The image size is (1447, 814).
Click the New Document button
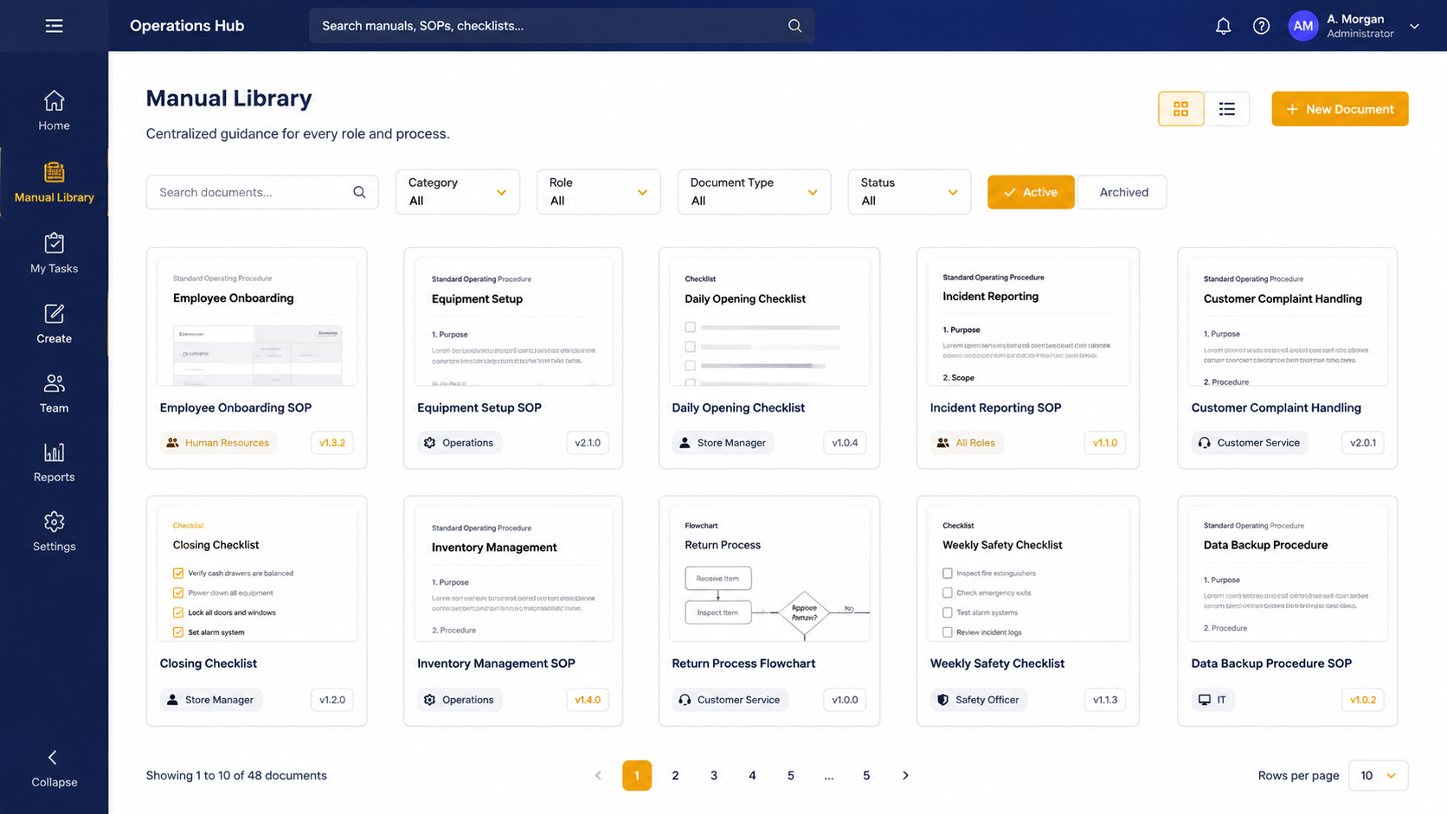coord(1340,109)
